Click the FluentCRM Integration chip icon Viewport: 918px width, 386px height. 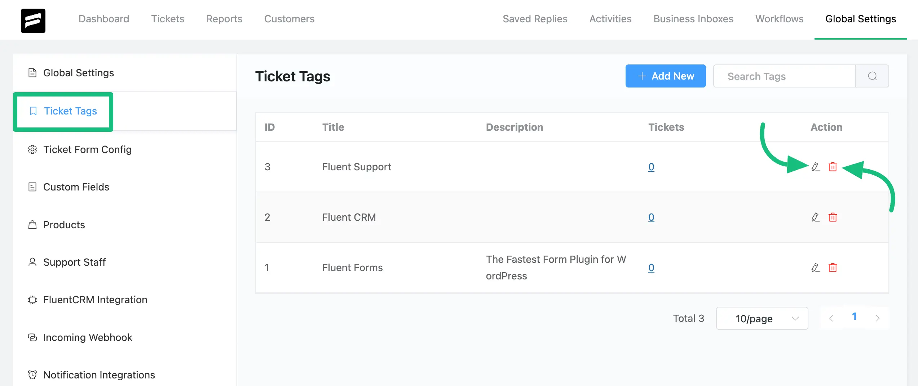coord(32,300)
